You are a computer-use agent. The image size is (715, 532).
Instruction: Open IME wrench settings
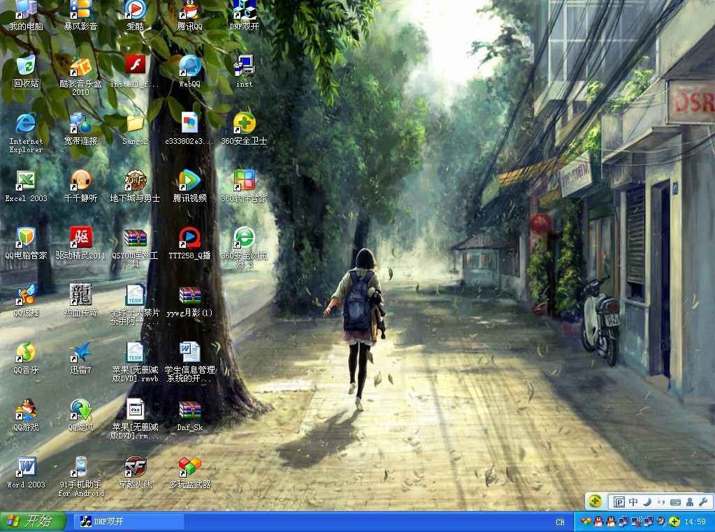(702, 502)
